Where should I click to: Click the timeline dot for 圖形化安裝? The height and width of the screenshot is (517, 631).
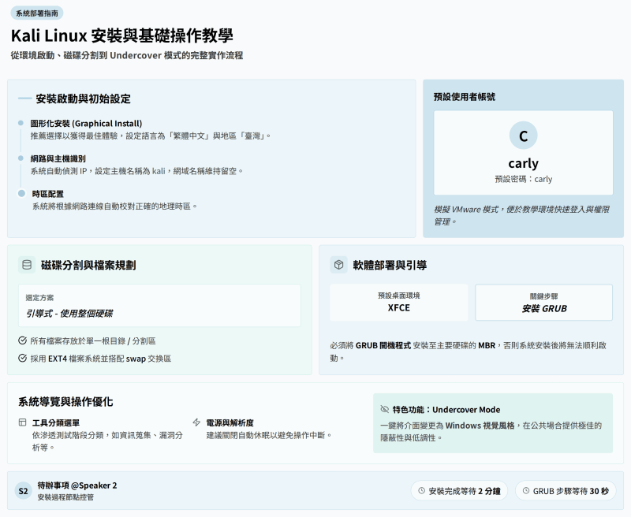point(21,123)
